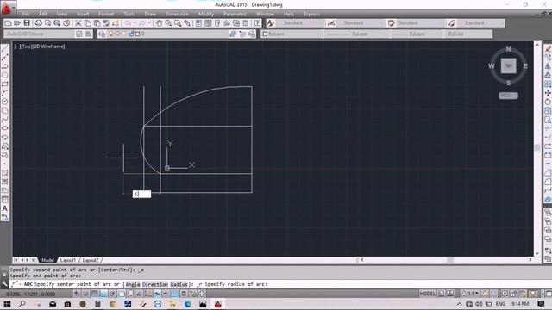The image size is (552, 310).
Task: Click the Open file icon
Action: point(17,23)
